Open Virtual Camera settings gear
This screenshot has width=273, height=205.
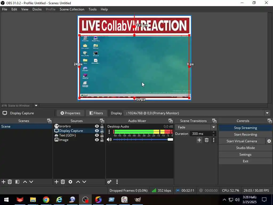(269, 141)
